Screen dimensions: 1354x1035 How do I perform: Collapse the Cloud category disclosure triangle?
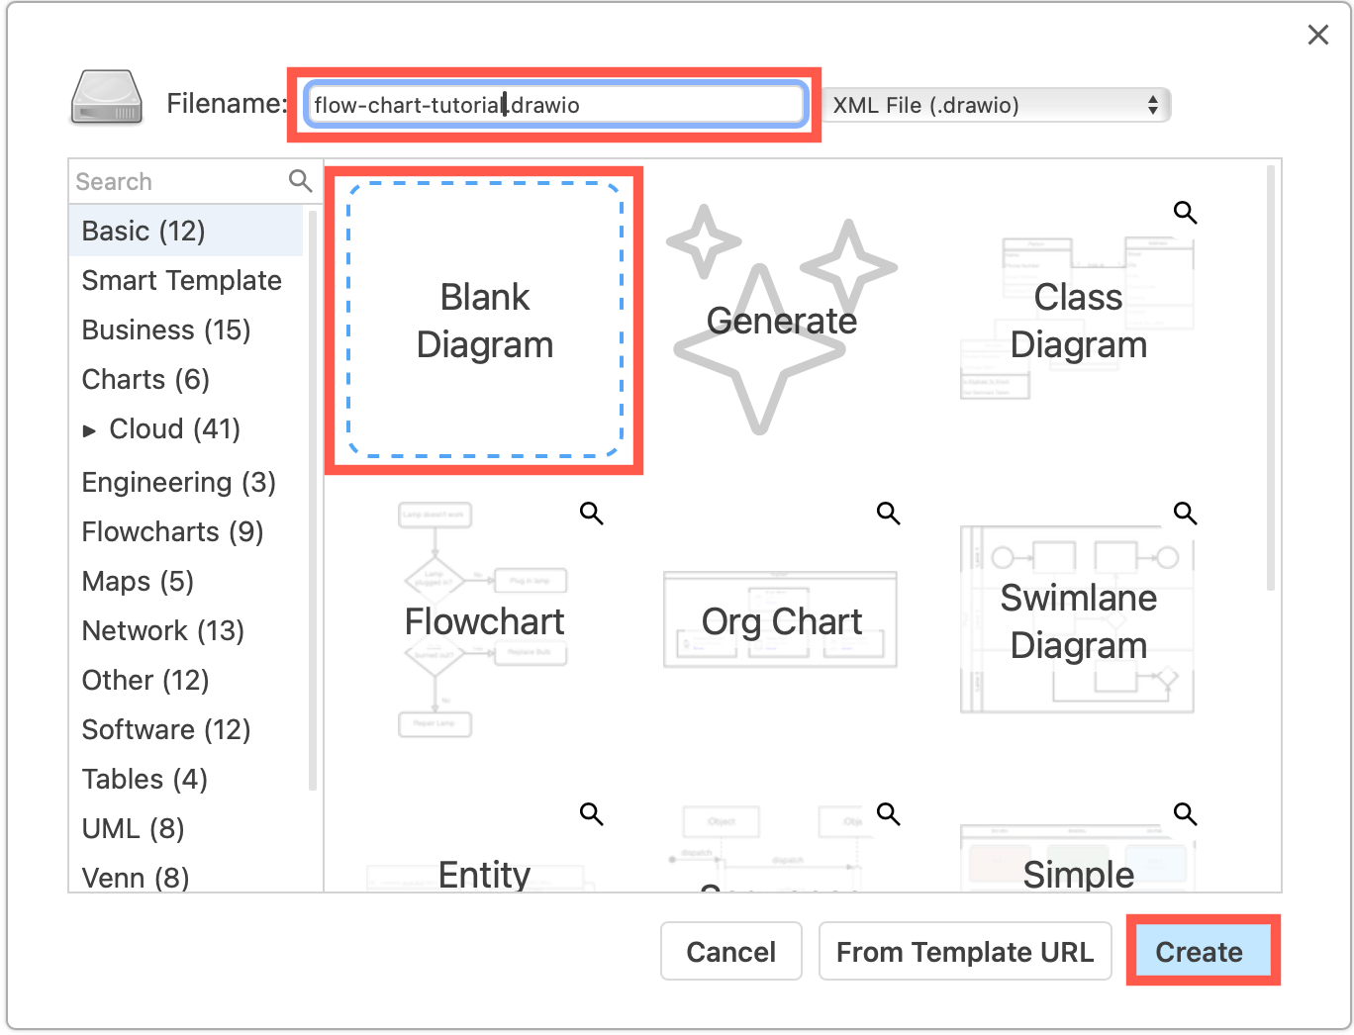point(90,429)
